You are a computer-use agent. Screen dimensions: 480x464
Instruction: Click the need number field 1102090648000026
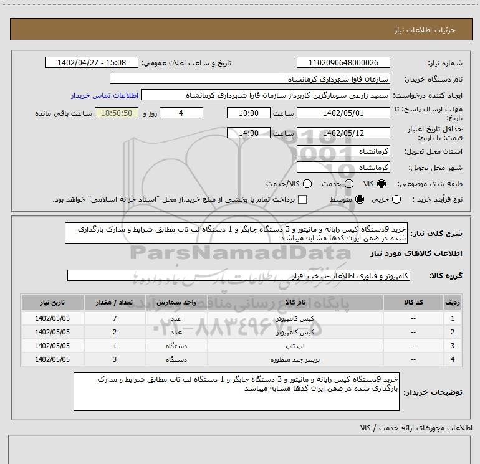coord(343,63)
